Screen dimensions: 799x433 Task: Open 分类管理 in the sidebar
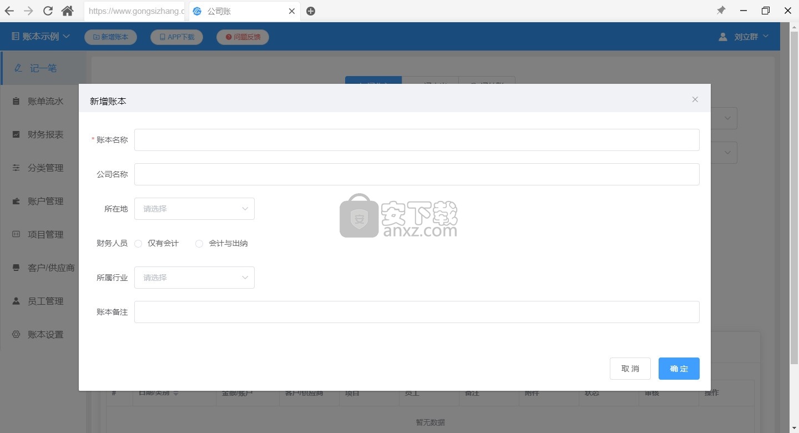[x=43, y=168]
